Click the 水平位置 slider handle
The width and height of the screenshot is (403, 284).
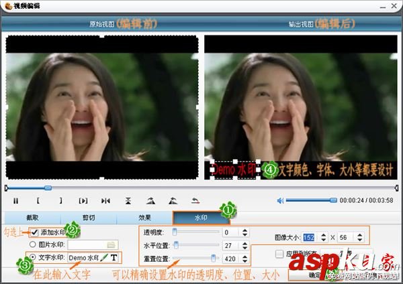pyautogui.click(x=176, y=245)
